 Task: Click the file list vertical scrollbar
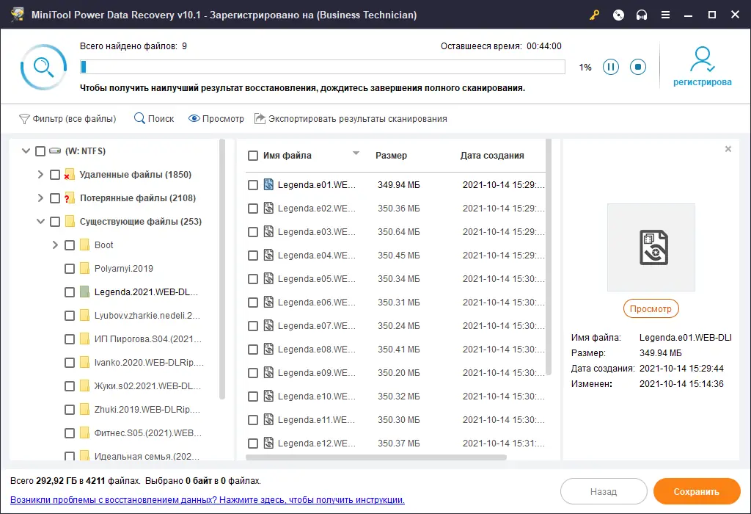[x=549, y=257]
